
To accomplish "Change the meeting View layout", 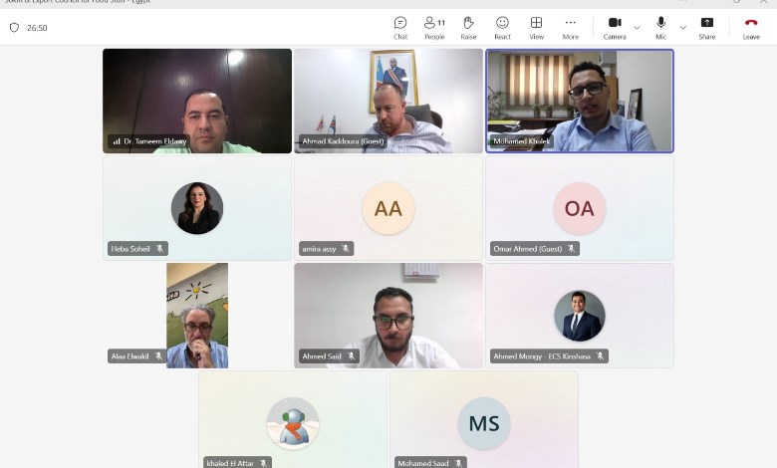I will coord(536,28).
